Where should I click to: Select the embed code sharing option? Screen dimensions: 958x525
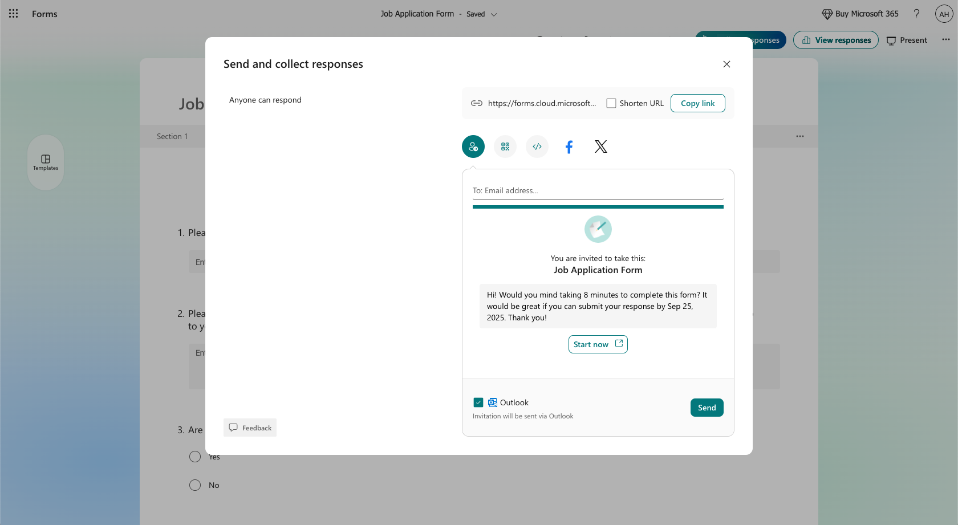(537, 146)
